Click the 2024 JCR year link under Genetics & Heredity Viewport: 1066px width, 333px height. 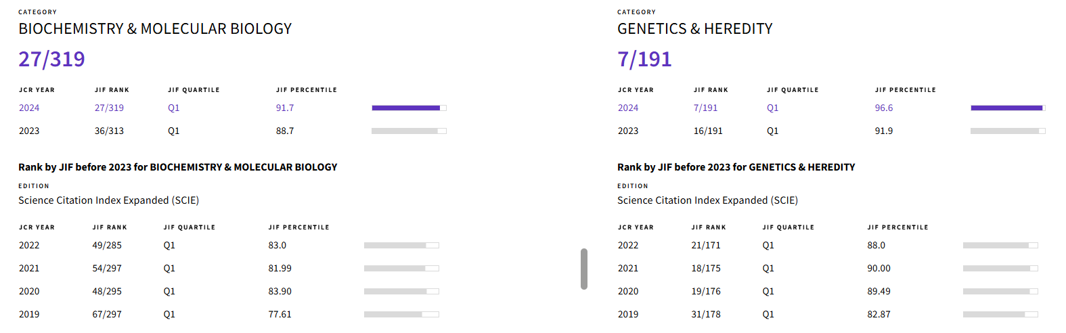tap(628, 108)
